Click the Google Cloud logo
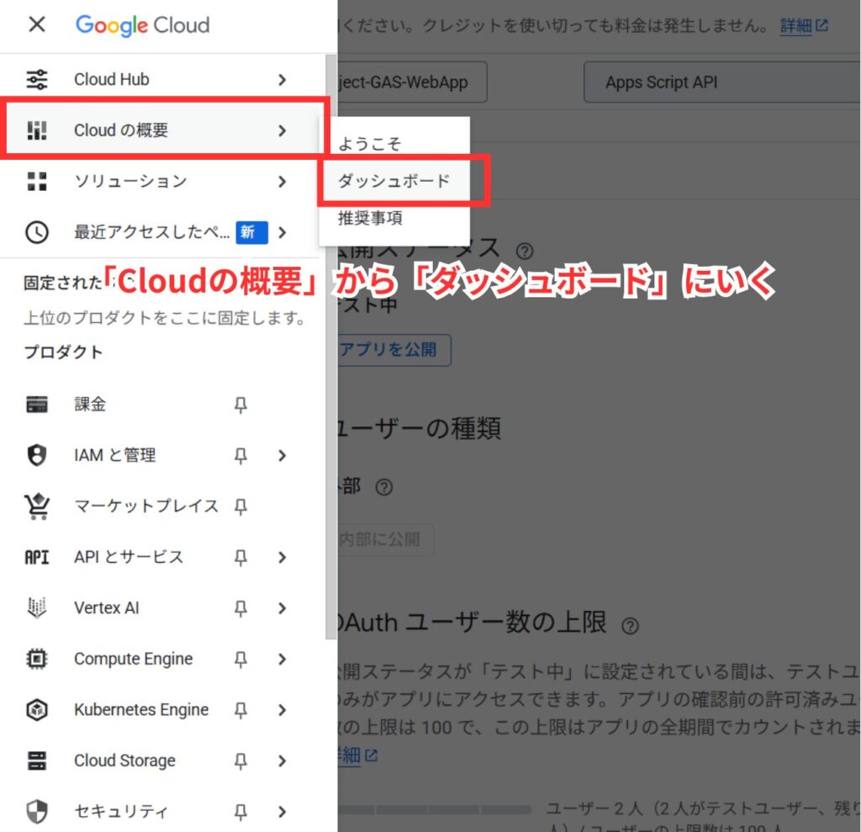The height and width of the screenshot is (832, 861). click(x=142, y=25)
